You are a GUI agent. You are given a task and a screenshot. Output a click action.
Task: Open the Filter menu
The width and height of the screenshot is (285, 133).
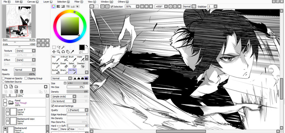pos(79,2)
